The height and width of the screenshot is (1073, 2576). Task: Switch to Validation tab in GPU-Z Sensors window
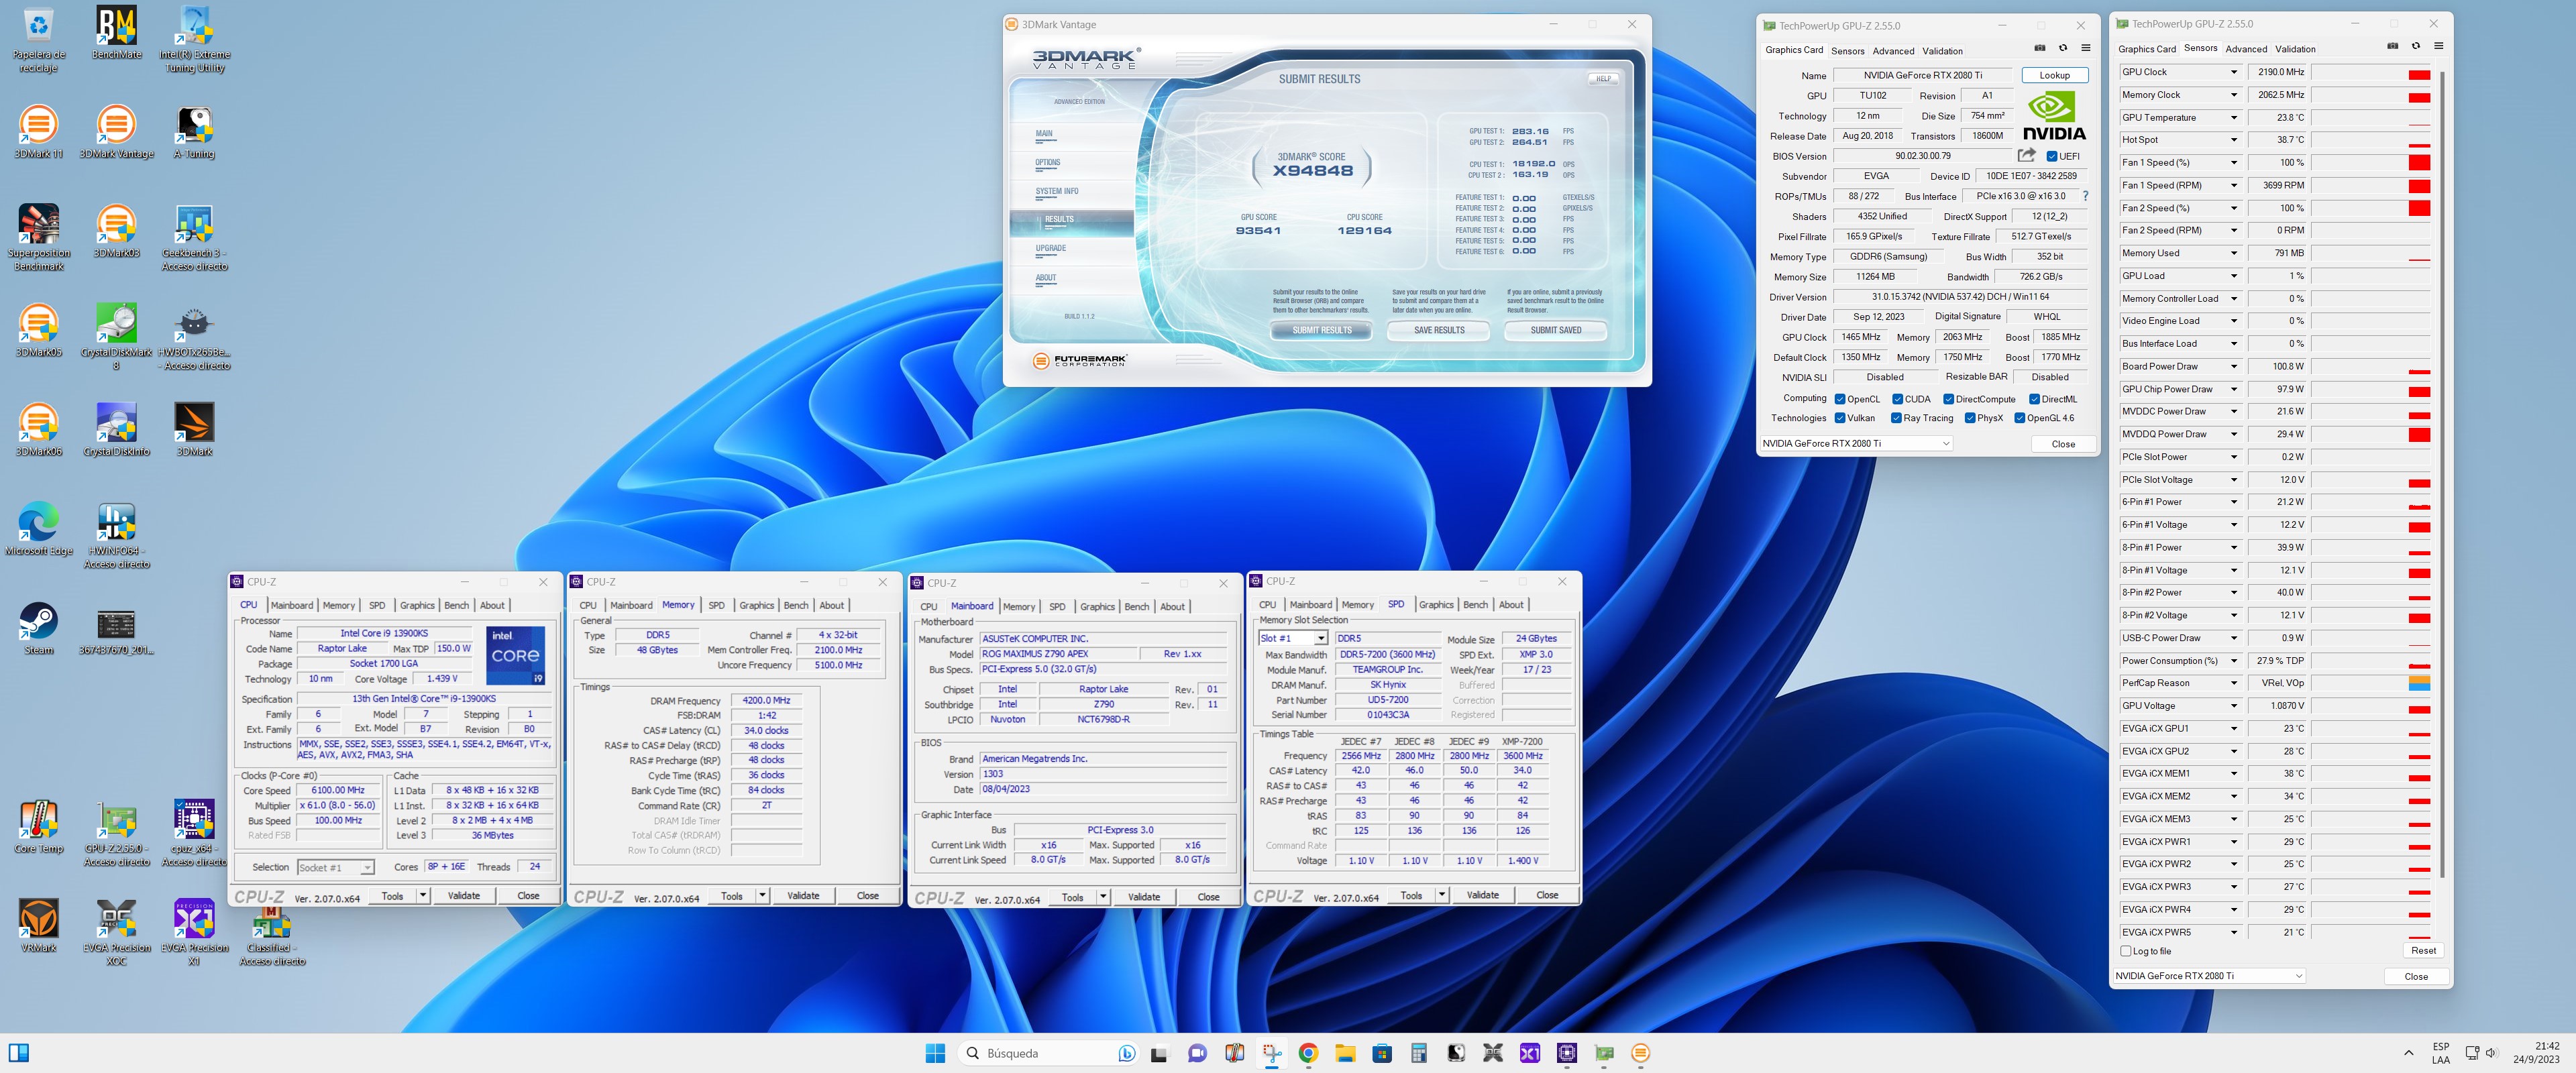pos(2294,49)
